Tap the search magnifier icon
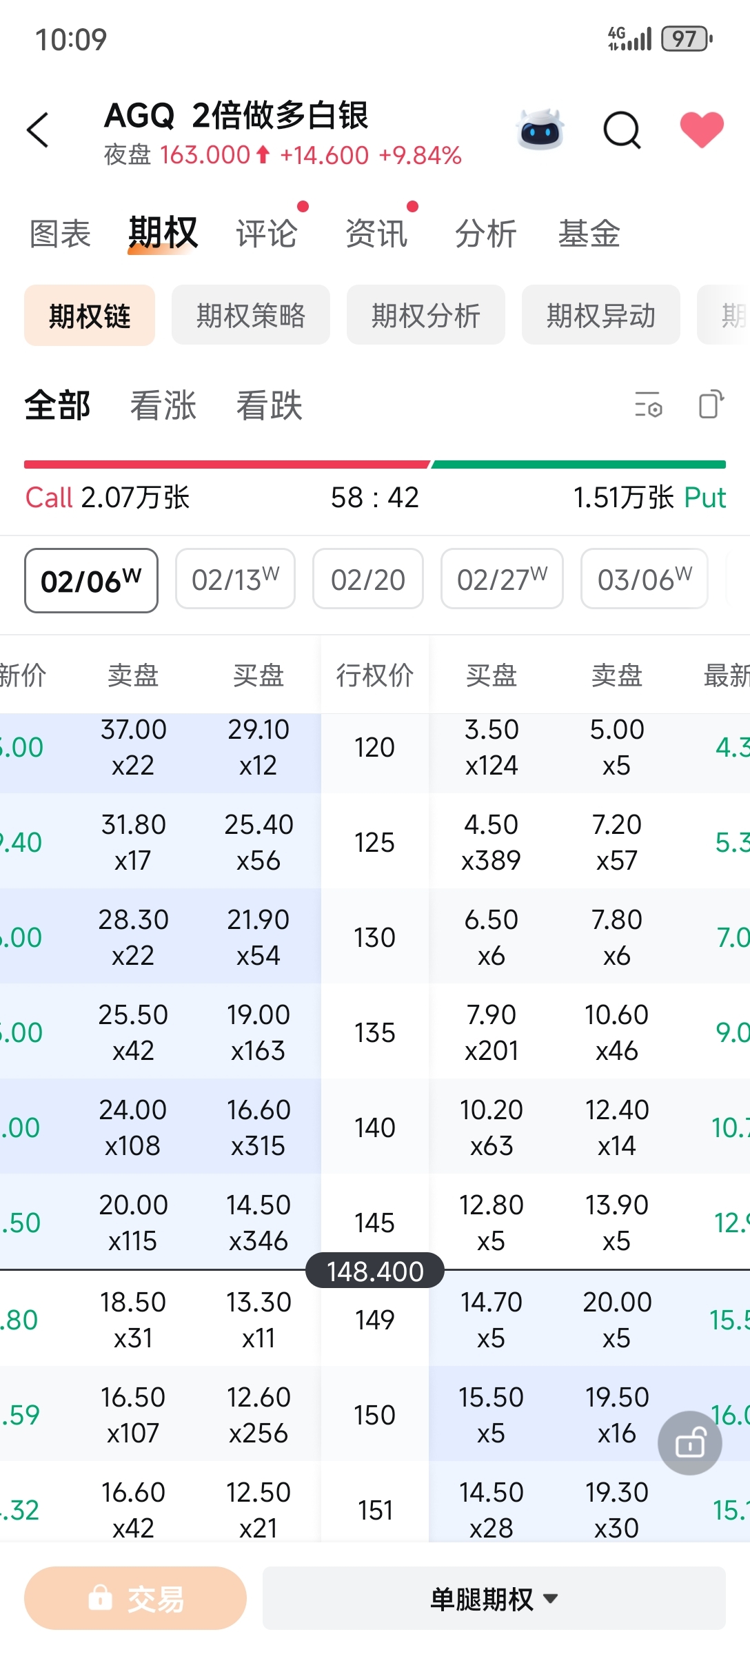This screenshot has width=750, height=1654. [622, 130]
